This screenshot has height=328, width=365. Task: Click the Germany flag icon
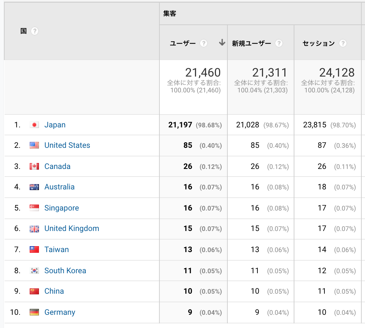click(34, 312)
